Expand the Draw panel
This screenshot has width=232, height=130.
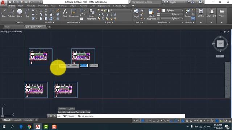click(x=19, y=22)
